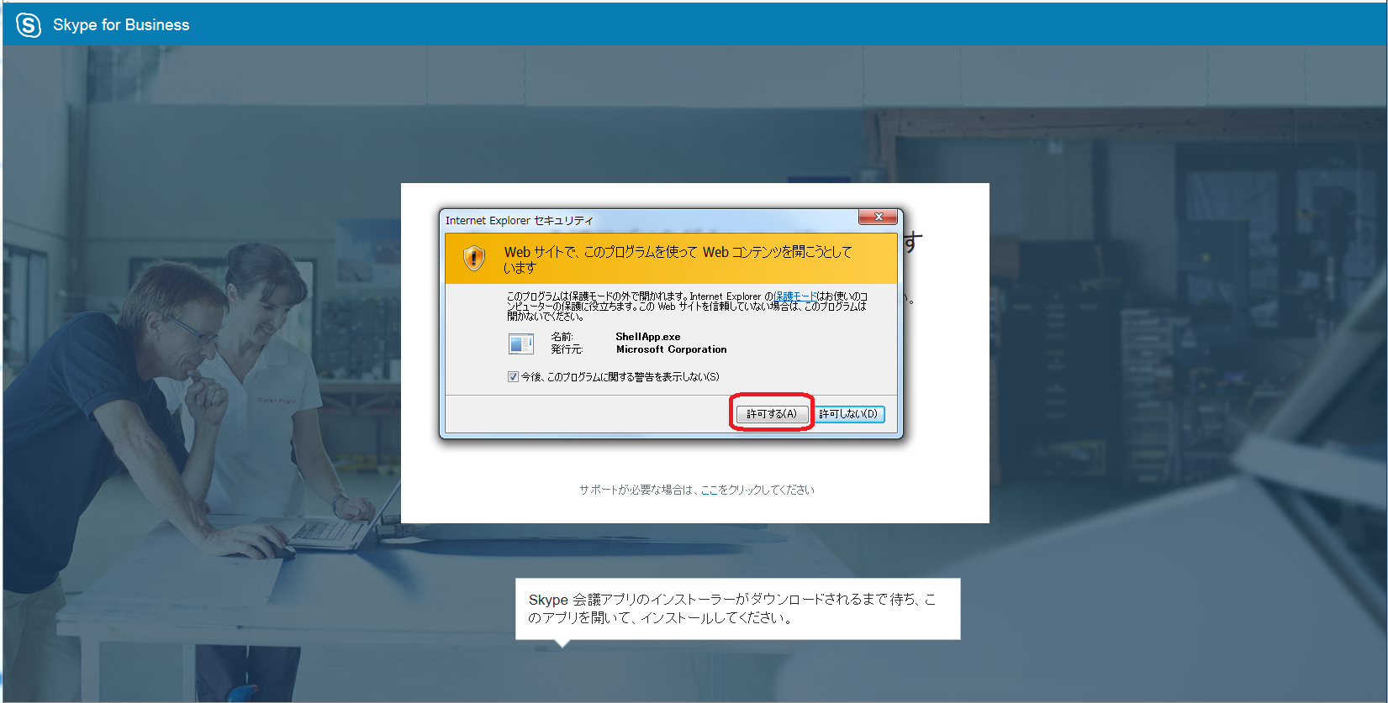
Task: Click the Microsoft Corporation publisher text
Action: click(671, 349)
